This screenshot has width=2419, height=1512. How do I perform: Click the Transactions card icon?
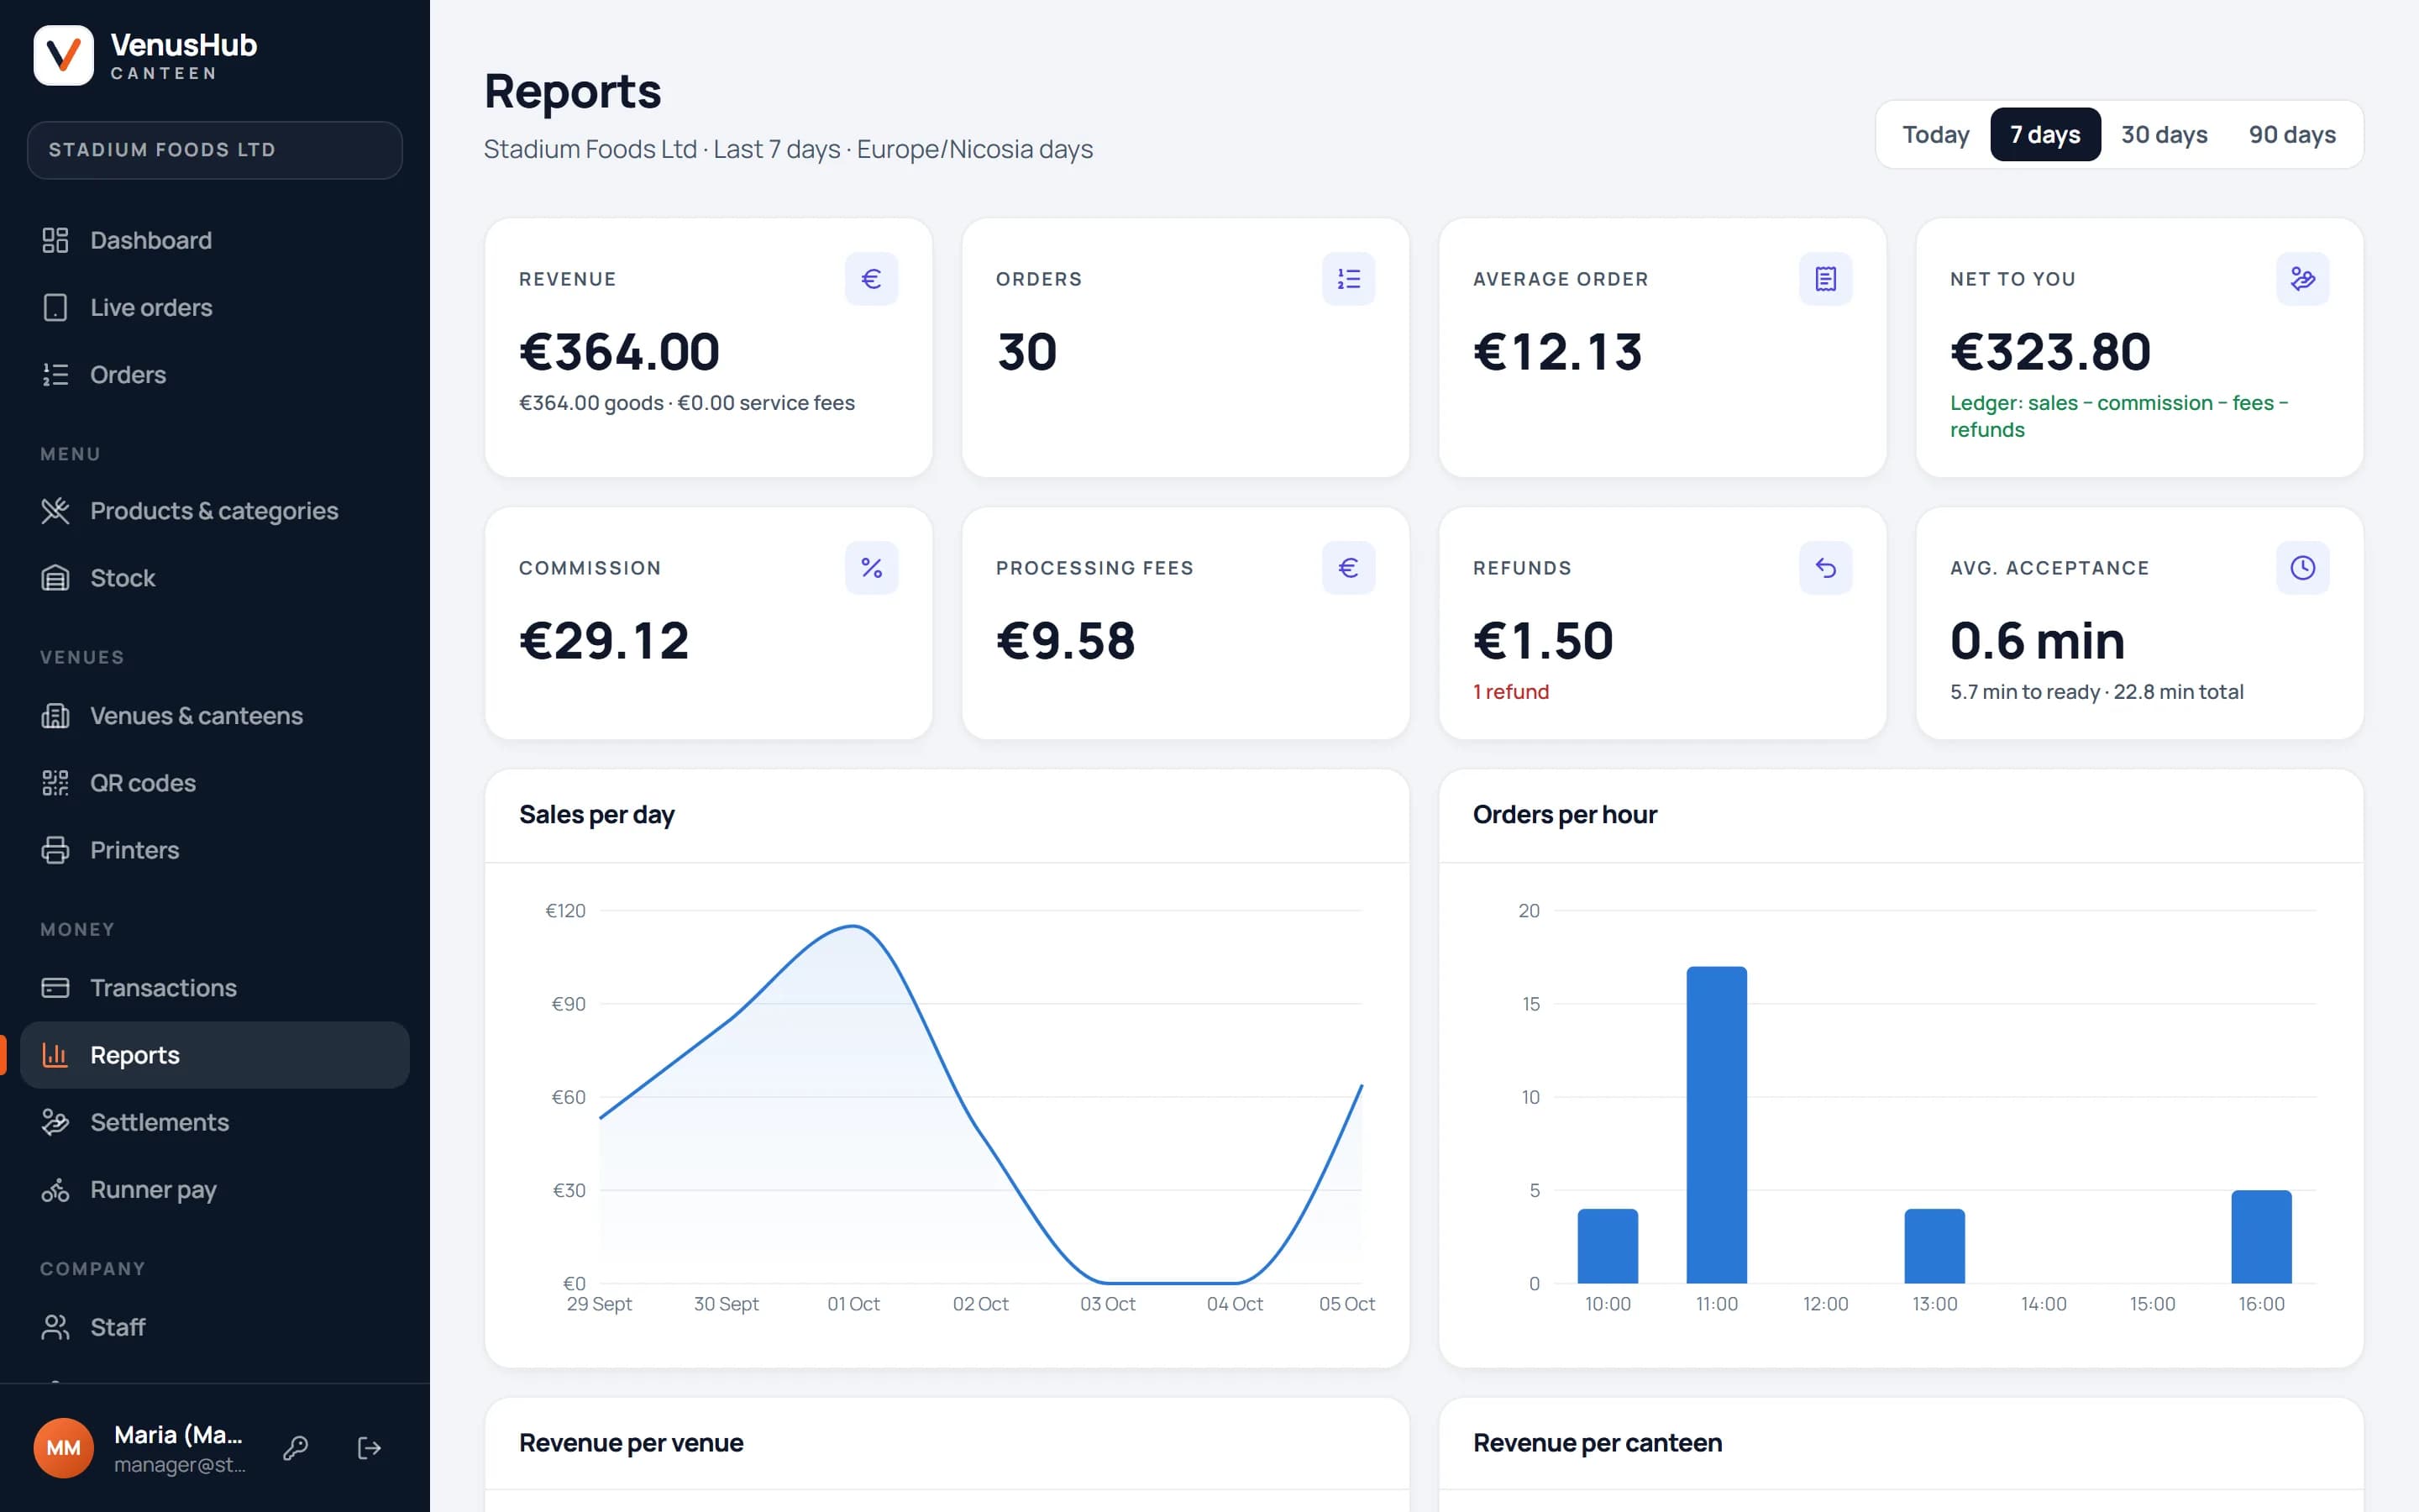click(x=55, y=988)
